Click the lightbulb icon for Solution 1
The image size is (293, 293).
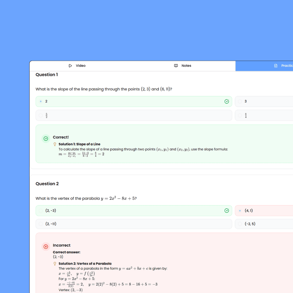(55, 144)
